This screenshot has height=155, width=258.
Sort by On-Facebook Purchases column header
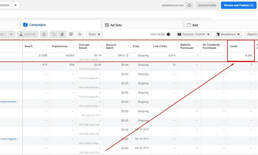(x=211, y=46)
